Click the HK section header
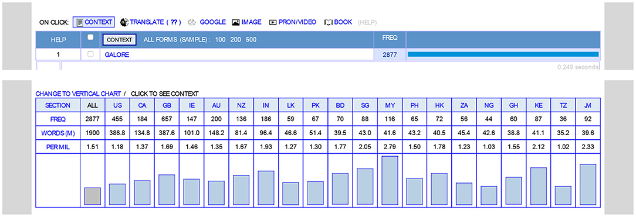Image resolution: width=636 pixels, height=217 pixels. coord(439,105)
